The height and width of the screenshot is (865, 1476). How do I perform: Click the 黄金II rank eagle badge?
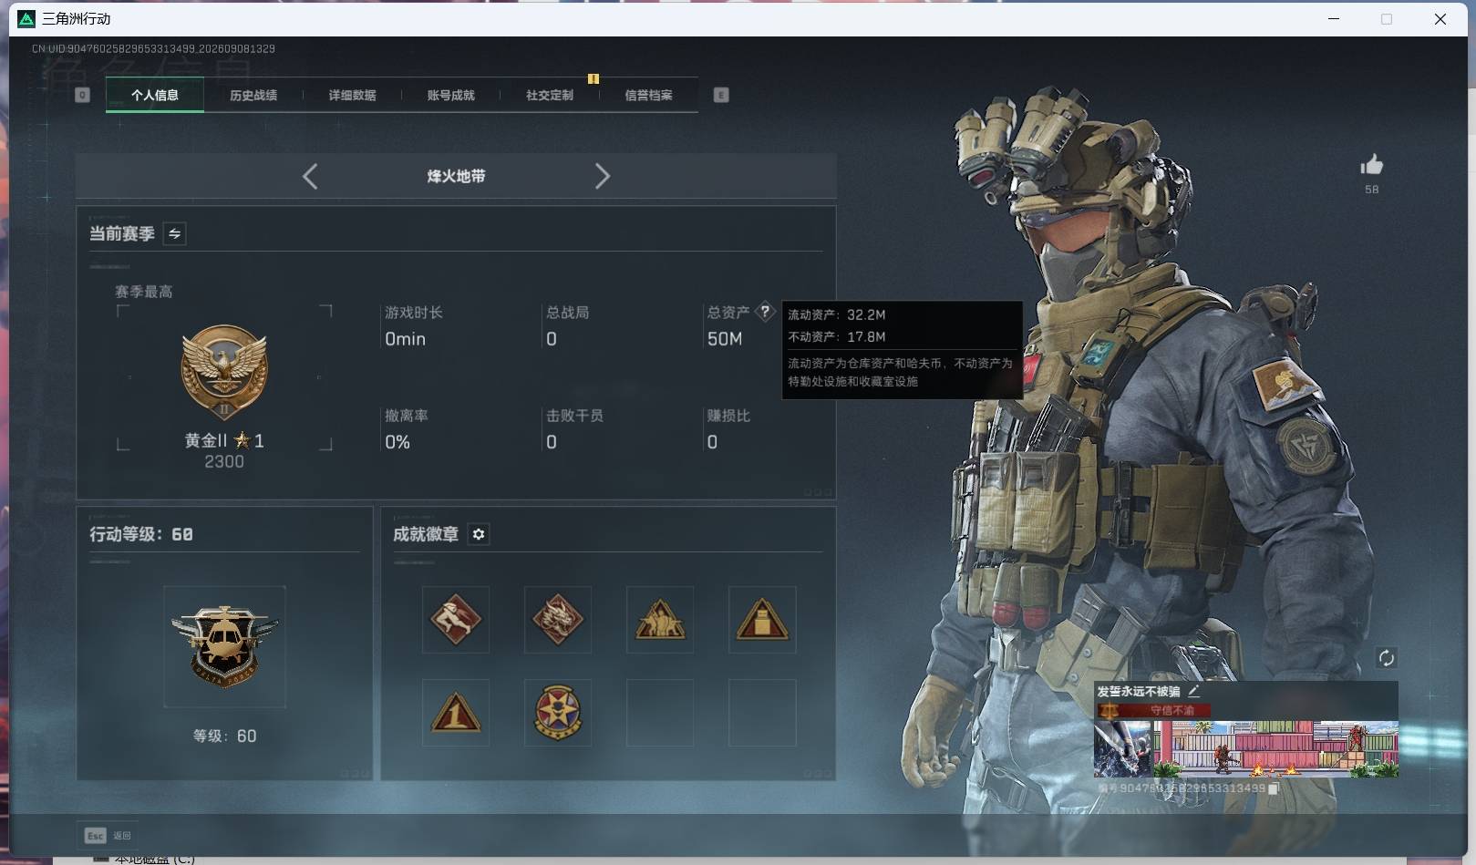pos(224,372)
